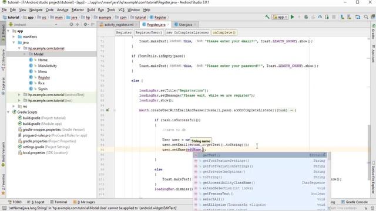The height and width of the screenshot is (211, 376).
Task: Close the Register.java editor tab
Action: coord(168,25)
